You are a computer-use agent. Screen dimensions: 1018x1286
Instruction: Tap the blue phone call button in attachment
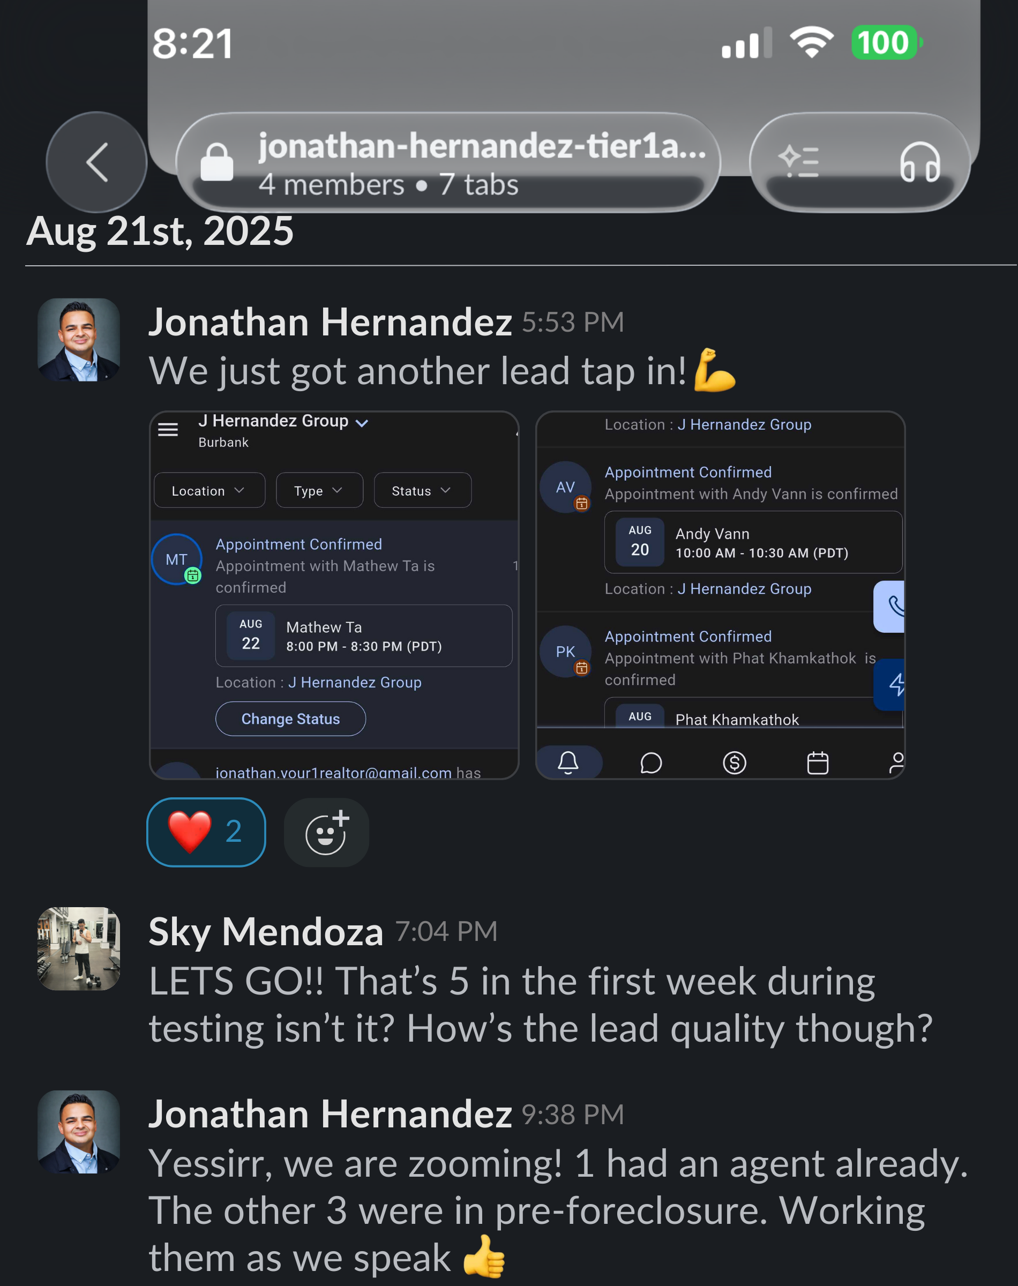(x=890, y=607)
